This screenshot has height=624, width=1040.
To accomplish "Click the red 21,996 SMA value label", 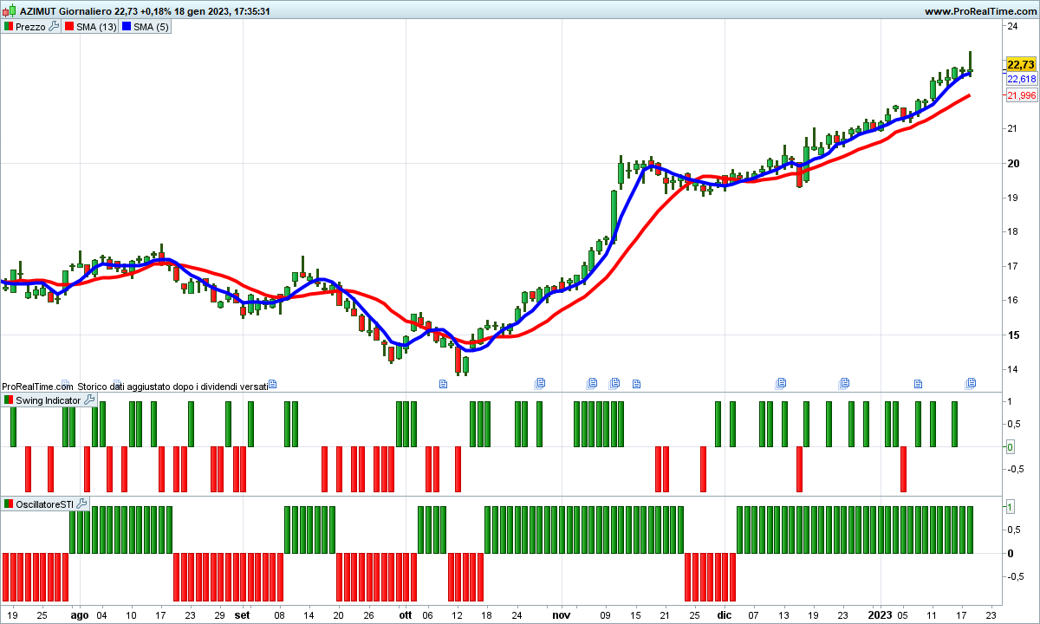I will (1021, 95).
